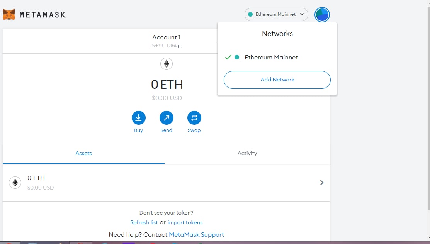
Task: Collapse the Ethereum Mainnet network dropdown
Action: click(276, 14)
